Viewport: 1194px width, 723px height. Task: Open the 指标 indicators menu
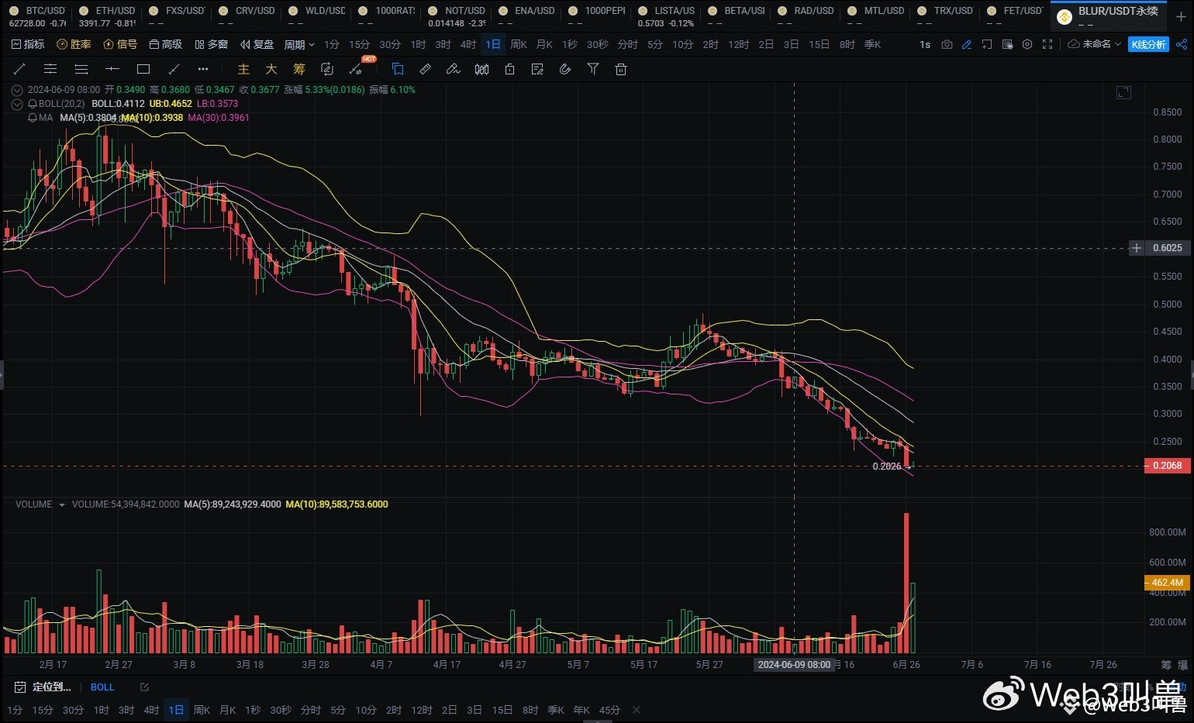coord(28,44)
